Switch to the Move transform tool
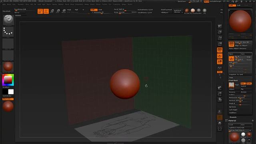This screenshot has height=144, width=256. tap(52, 11)
